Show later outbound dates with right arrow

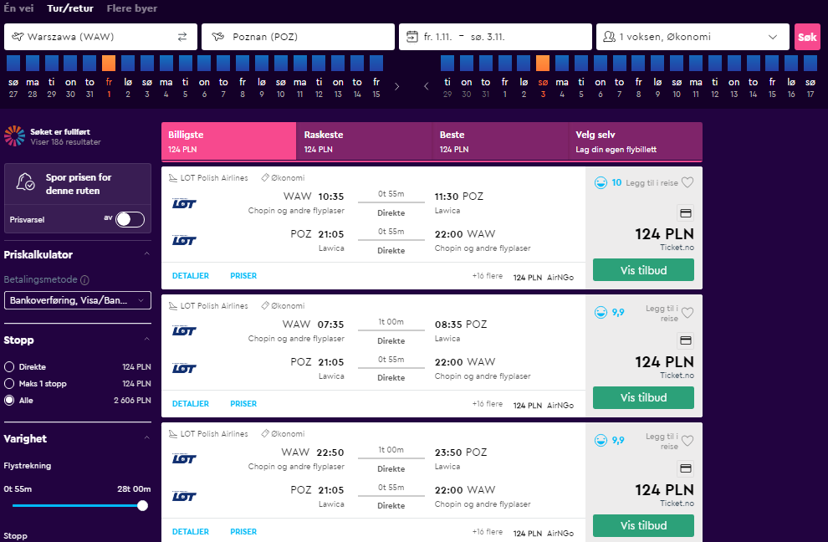pos(396,87)
